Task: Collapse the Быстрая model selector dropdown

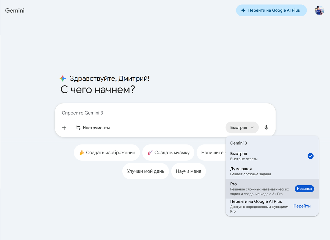Action: point(242,127)
